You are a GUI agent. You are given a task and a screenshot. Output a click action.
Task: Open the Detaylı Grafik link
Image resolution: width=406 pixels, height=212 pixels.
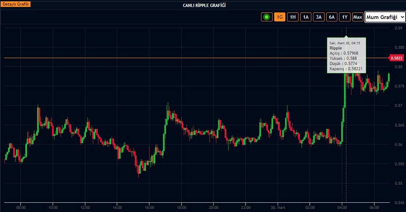click(x=15, y=4)
